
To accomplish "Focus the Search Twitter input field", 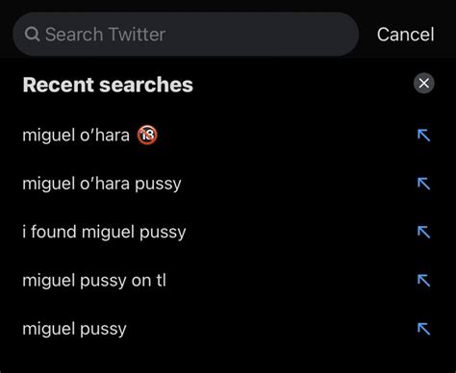I will tap(186, 35).
